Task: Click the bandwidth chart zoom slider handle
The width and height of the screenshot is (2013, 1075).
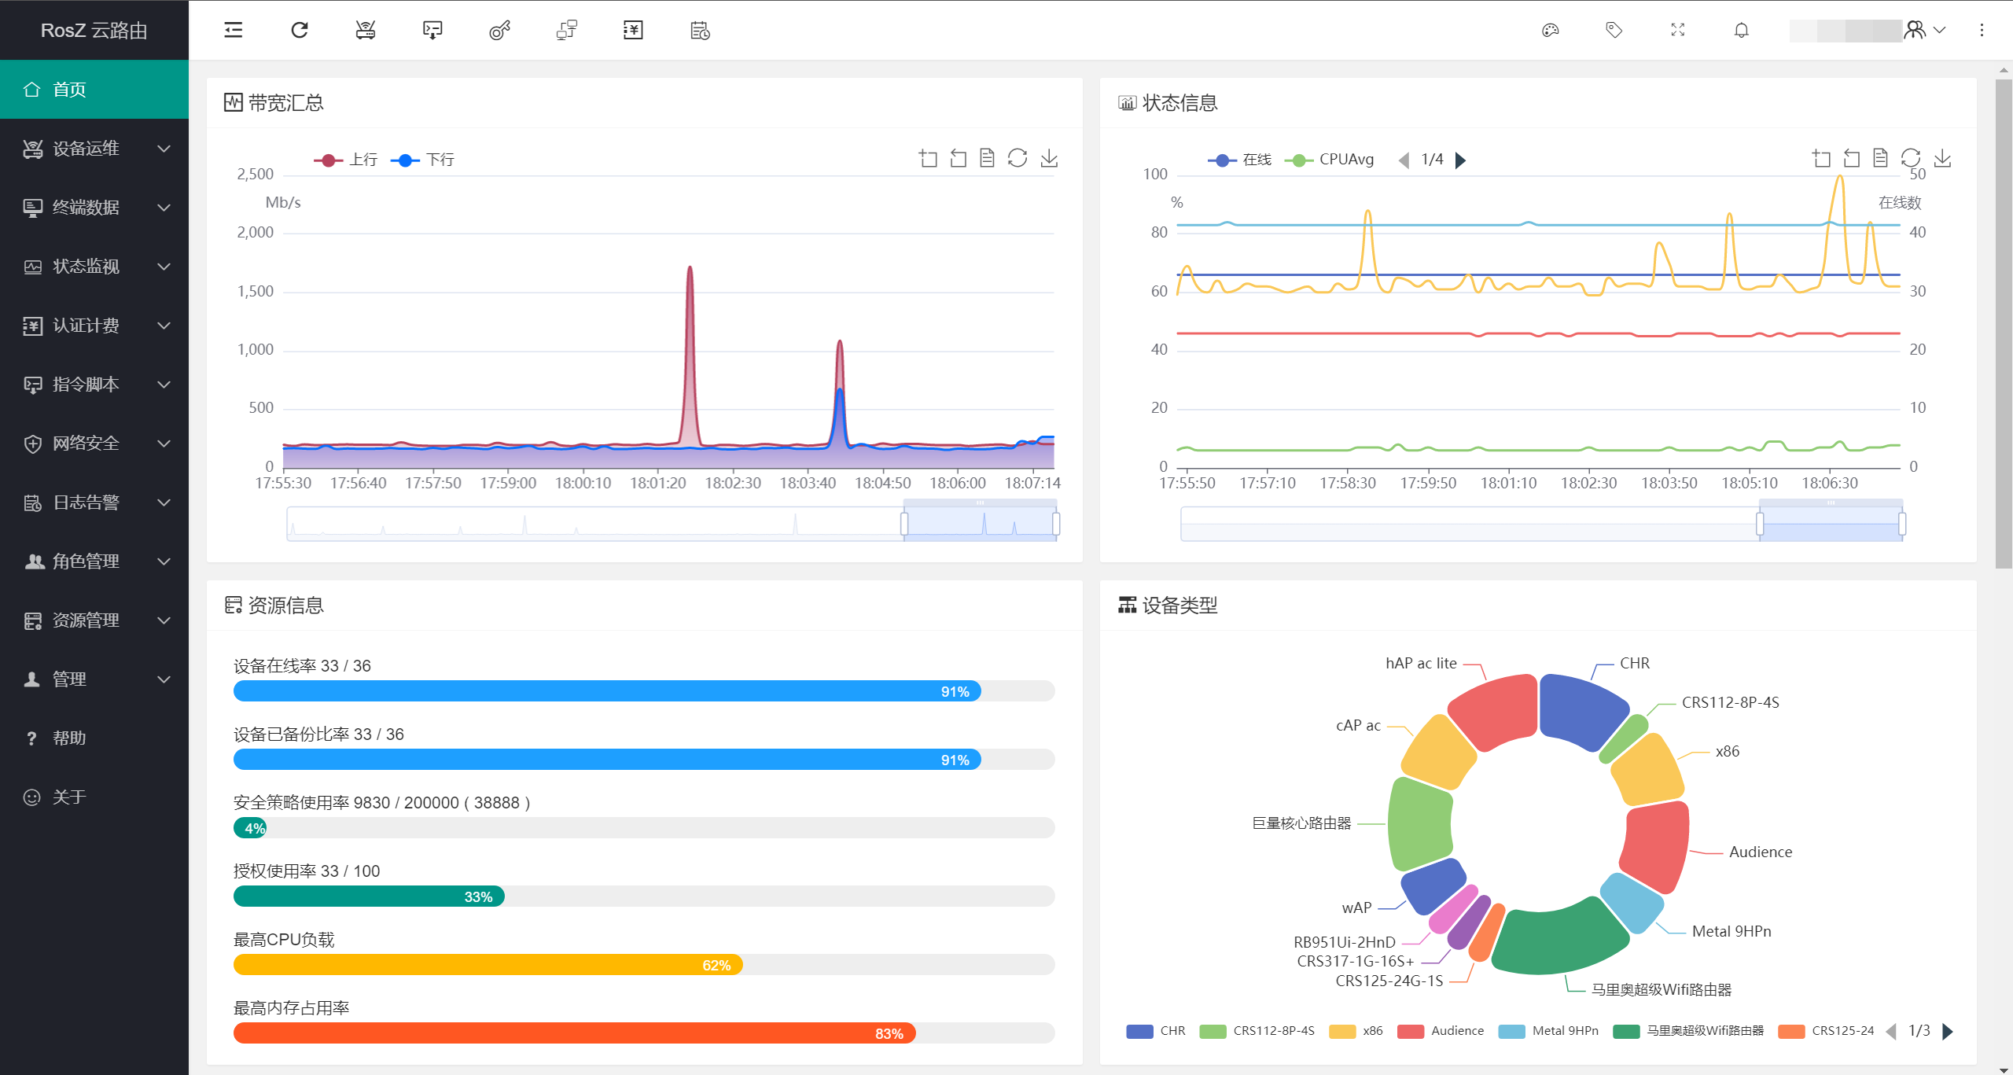Action: click(x=904, y=524)
